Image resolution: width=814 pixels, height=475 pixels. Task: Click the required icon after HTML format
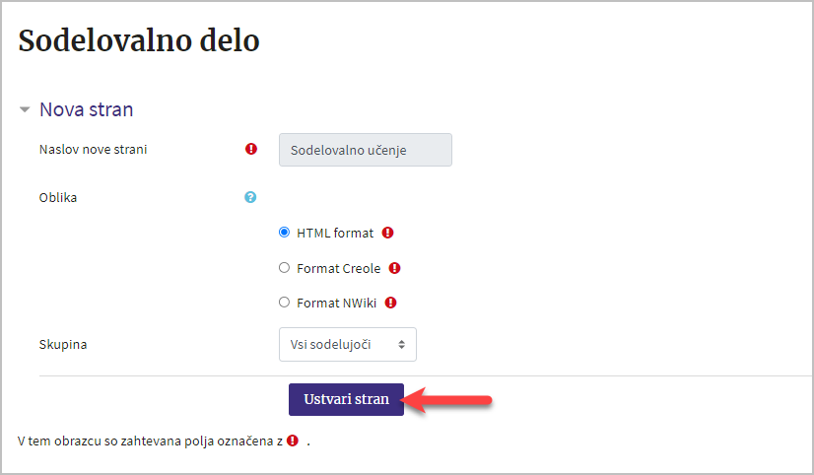[388, 233]
